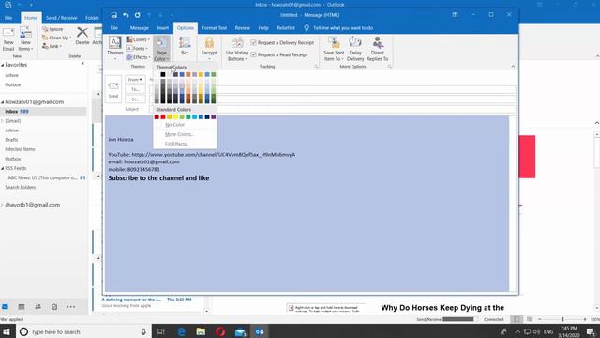Screen dimensions: 600x338
Task: Open Microsoft Edge from the taskbar
Action: pyautogui.click(x=181, y=331)
